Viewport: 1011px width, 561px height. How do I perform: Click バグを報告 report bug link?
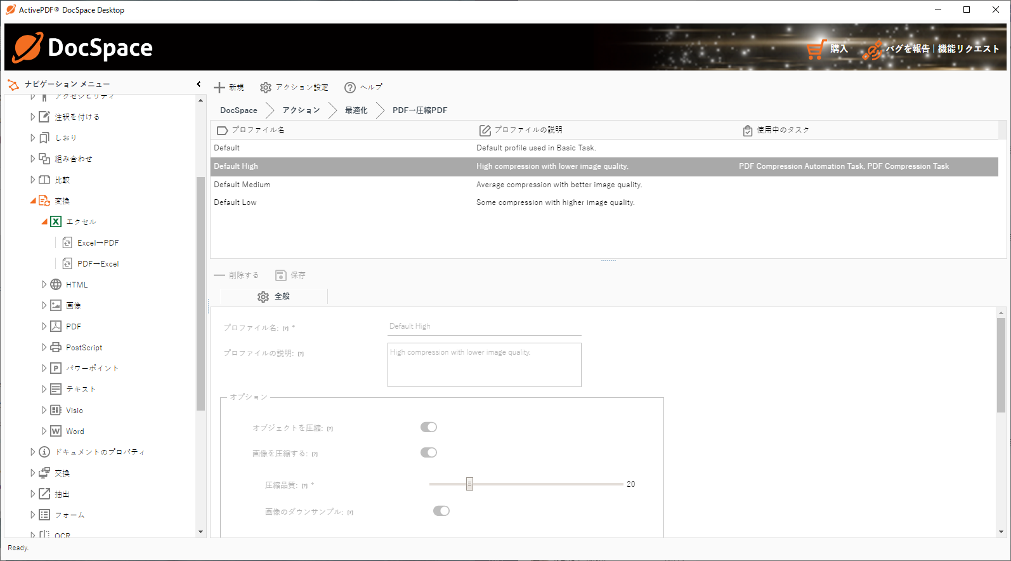tap(908, 49)
